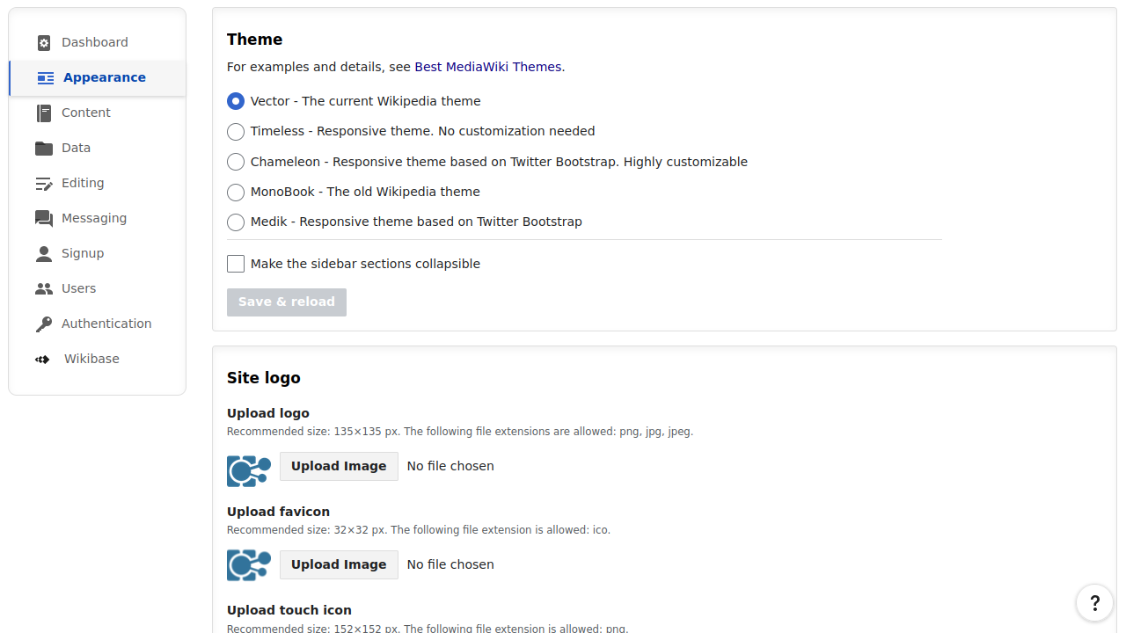Click the Messaging speech-bubble icon
This screenshot has height=633, width=1126.
point(43,218)
